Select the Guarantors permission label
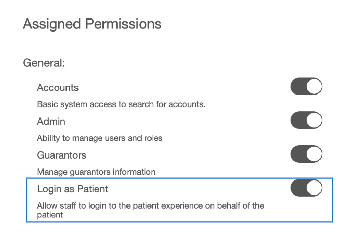The height and width of the screenshot is (250, 362). (x=62, y=155)
